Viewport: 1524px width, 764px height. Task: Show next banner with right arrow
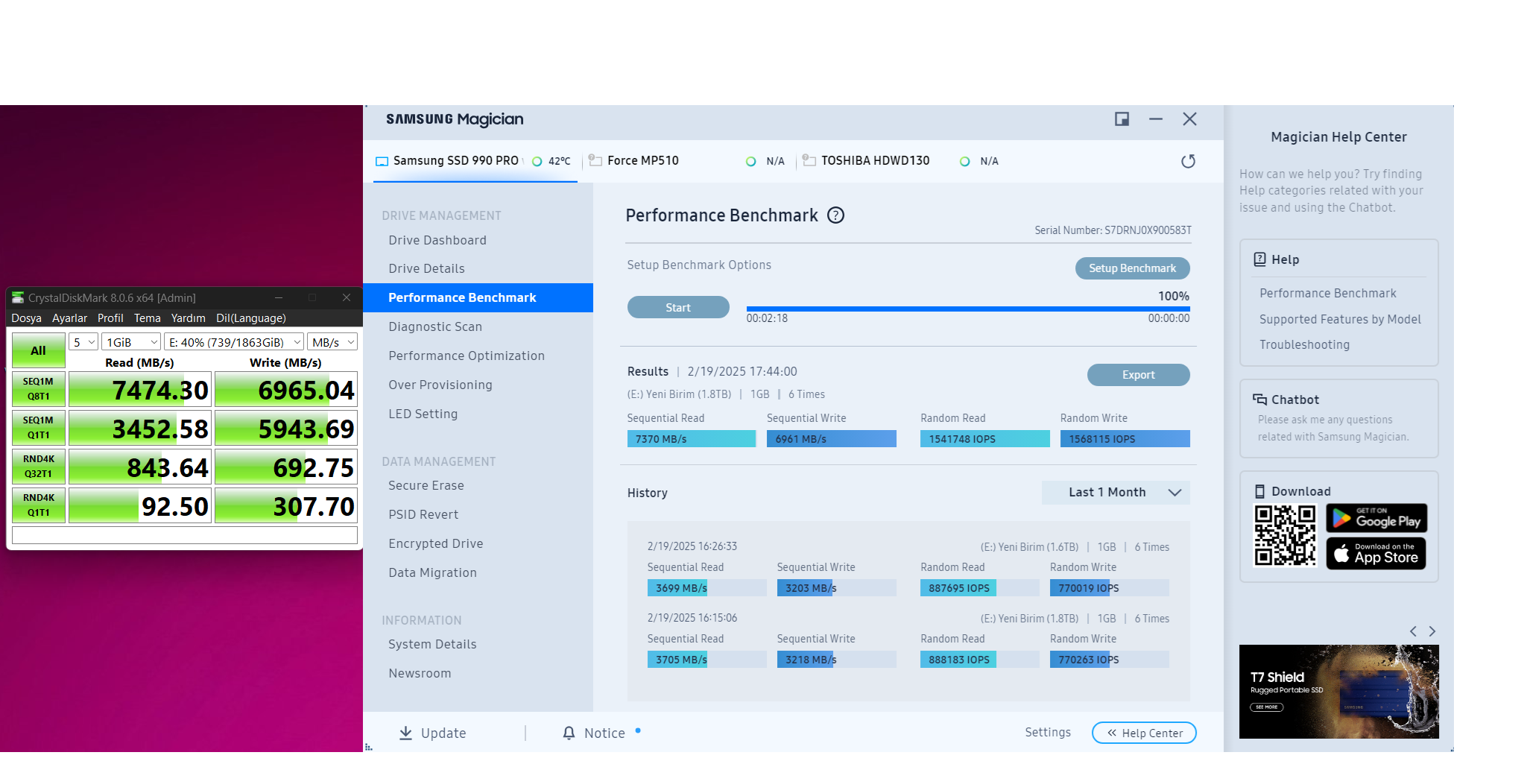coord(1432,631)
